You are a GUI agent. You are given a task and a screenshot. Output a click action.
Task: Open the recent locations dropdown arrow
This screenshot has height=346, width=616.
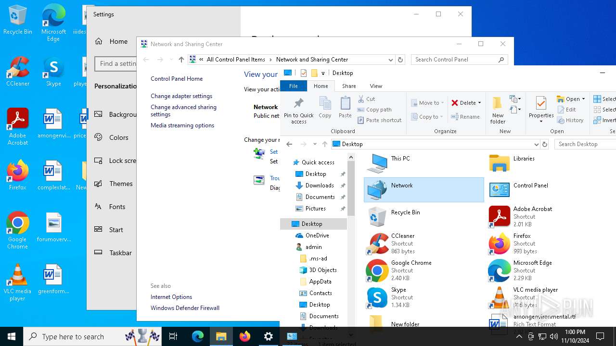pyautogui.click(x=315, y=144)
